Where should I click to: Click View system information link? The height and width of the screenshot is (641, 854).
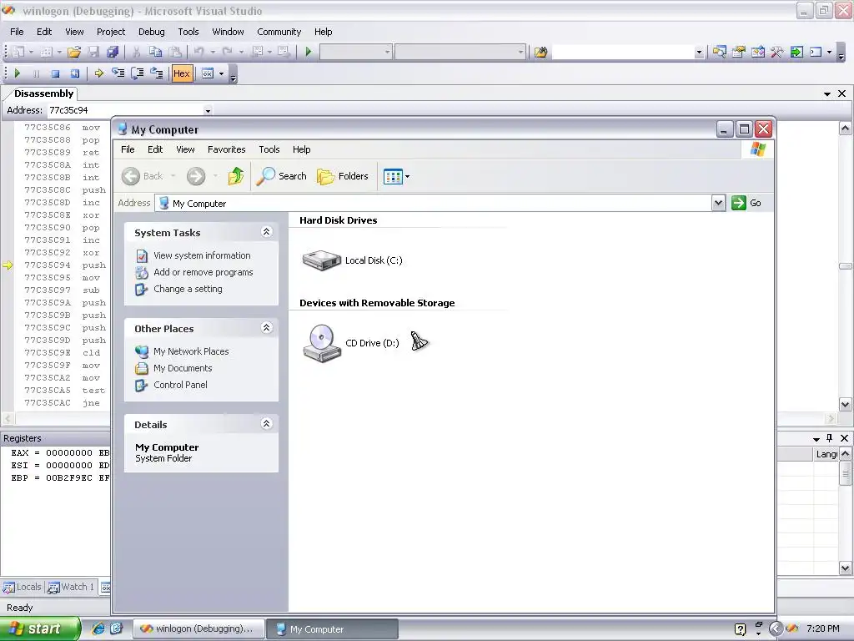pos(202,255)
